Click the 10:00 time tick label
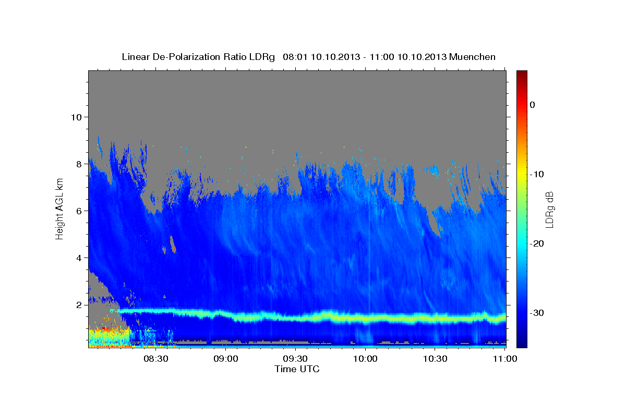This screenshot has height=417, width=626. (365, 359)
